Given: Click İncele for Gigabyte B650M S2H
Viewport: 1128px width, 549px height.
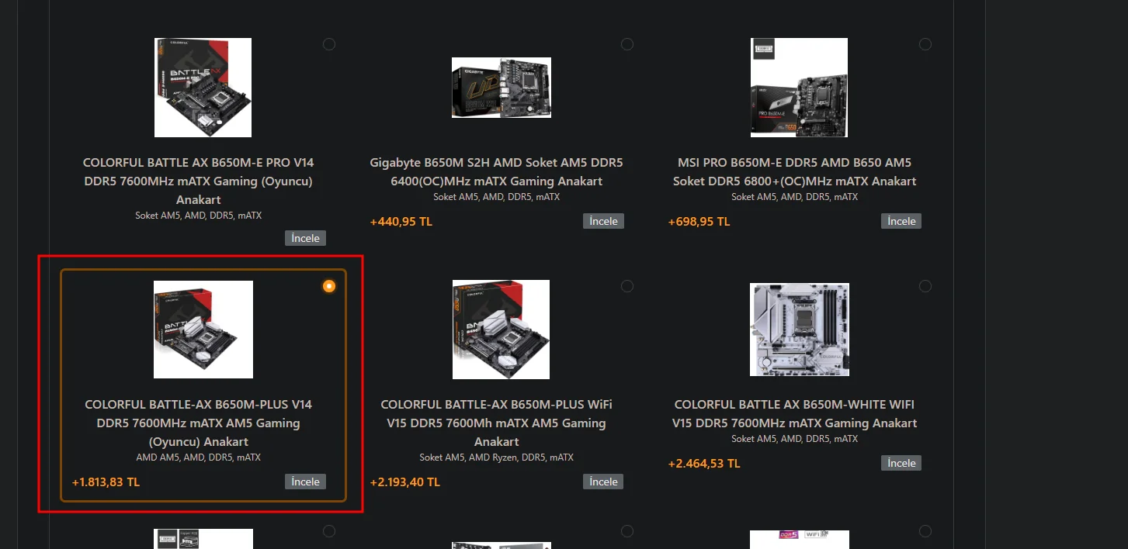Looking at the screenshot, I should coord(603,221).
